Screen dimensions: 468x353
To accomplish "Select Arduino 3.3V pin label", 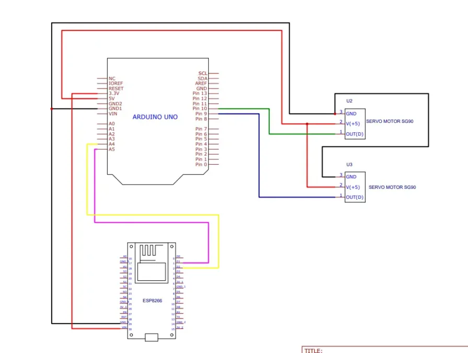I will point(114,94).
